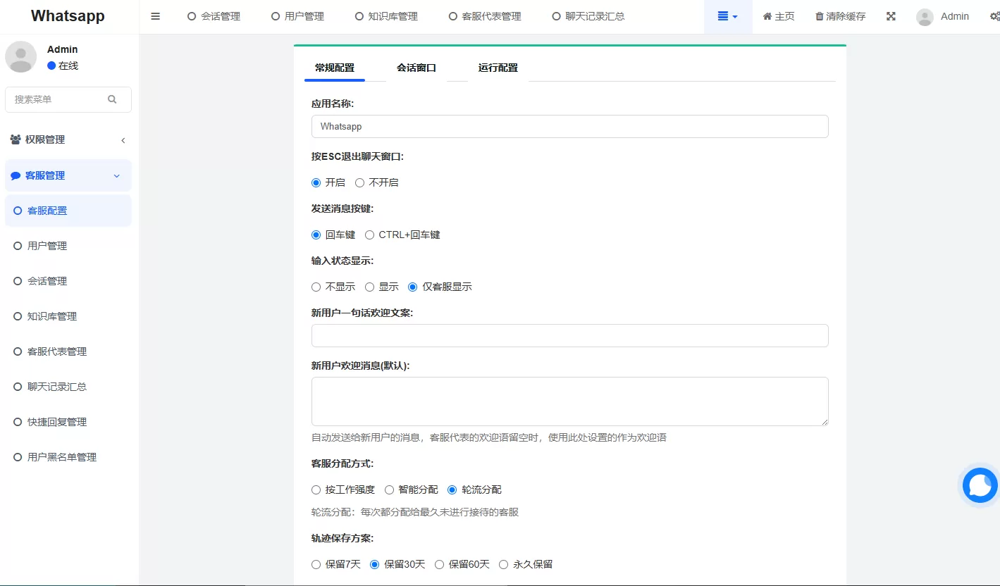The height and width of the screenshot is (586, 1000).
Task: Select 按工作强度 allocation method
Action: [316, 490]
